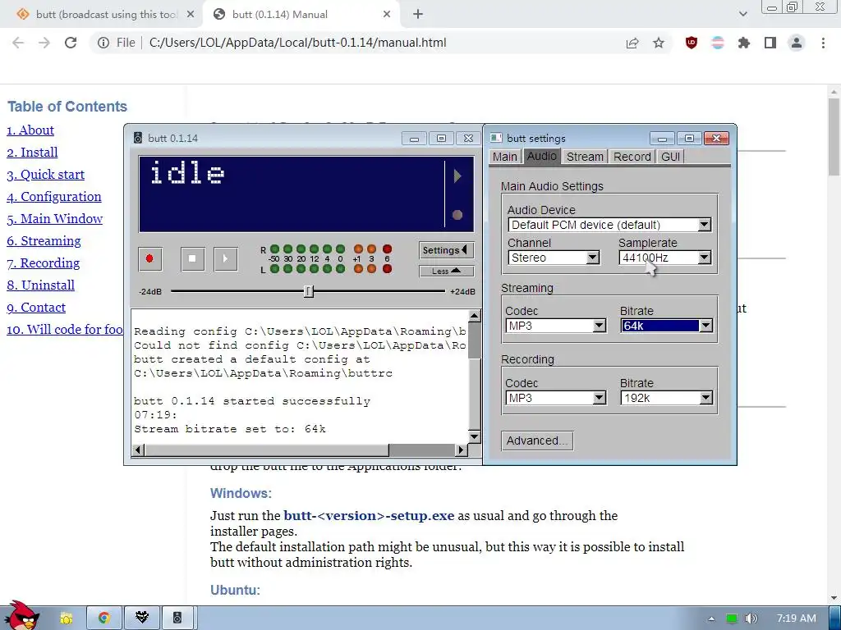This screenshot has height=630, width=841.
Task: Open the Contact contents link
Action: (36, 308)
